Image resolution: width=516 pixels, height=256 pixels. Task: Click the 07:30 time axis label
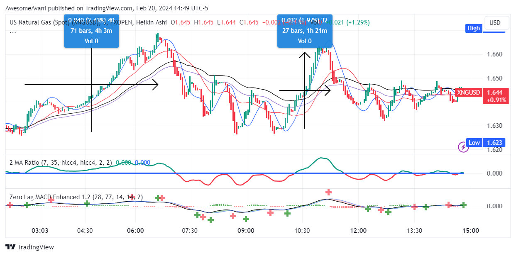(x=189, y=231)
